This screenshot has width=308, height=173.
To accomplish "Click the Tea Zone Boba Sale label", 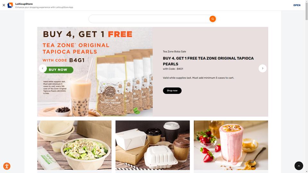I will (x=174, y=52).
